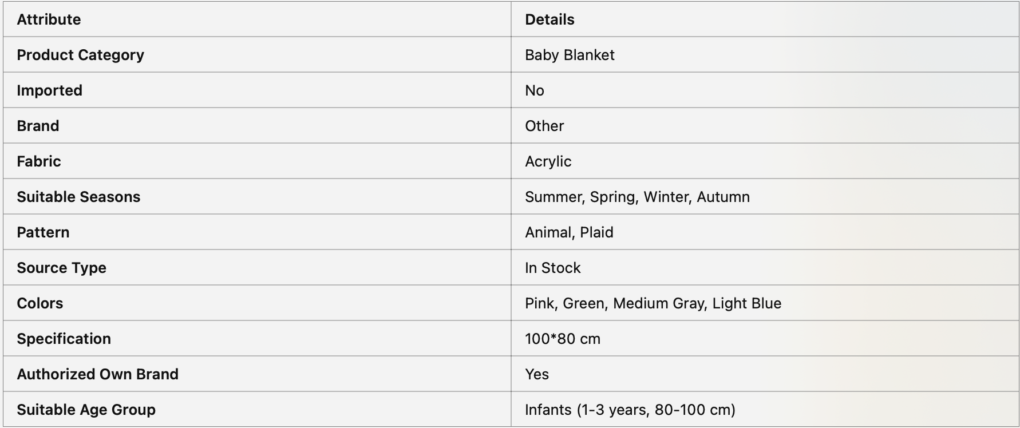Select the Authorized Own Brand label
The height and width of the screenshot is (428, 1020).
(97, 374)
